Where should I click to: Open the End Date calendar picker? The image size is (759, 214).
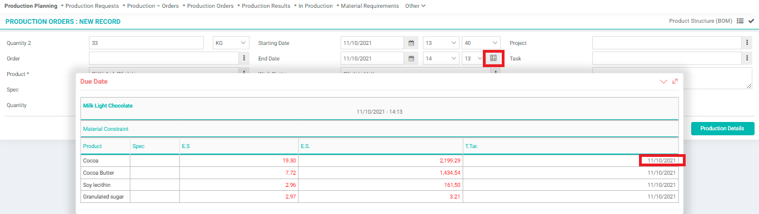click(411, 58)
